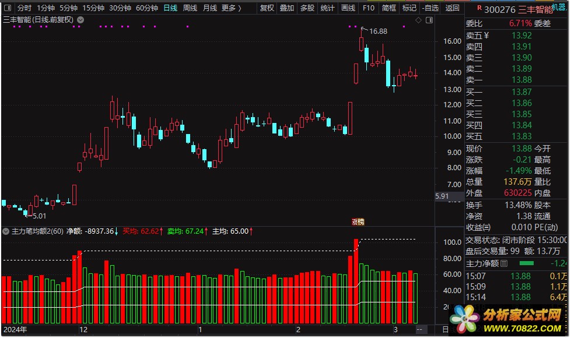Switch to 分时 intraday view

[x=24, y=8]
